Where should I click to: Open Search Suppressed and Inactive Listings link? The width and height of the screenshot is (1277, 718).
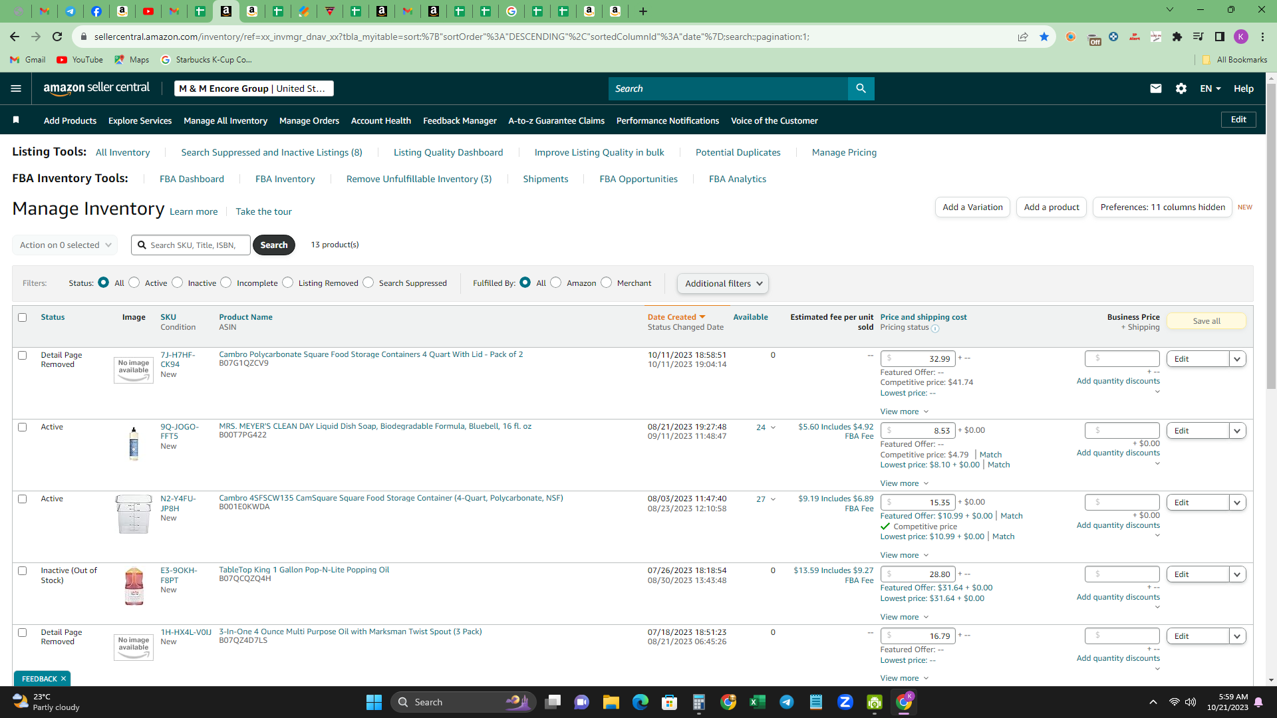click(x=271, y=152)
